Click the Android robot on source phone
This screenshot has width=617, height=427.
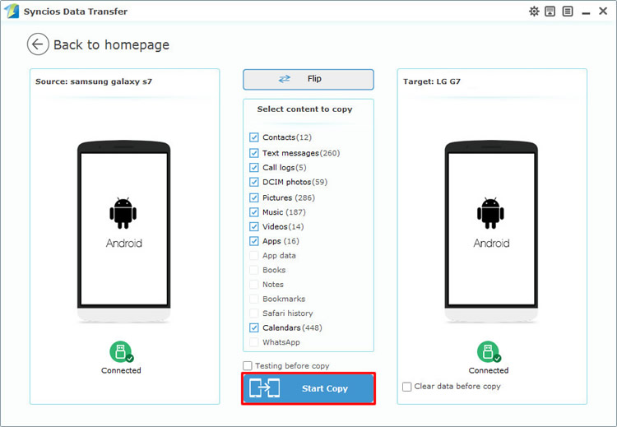pyautogui.click(x=123, y=213)
